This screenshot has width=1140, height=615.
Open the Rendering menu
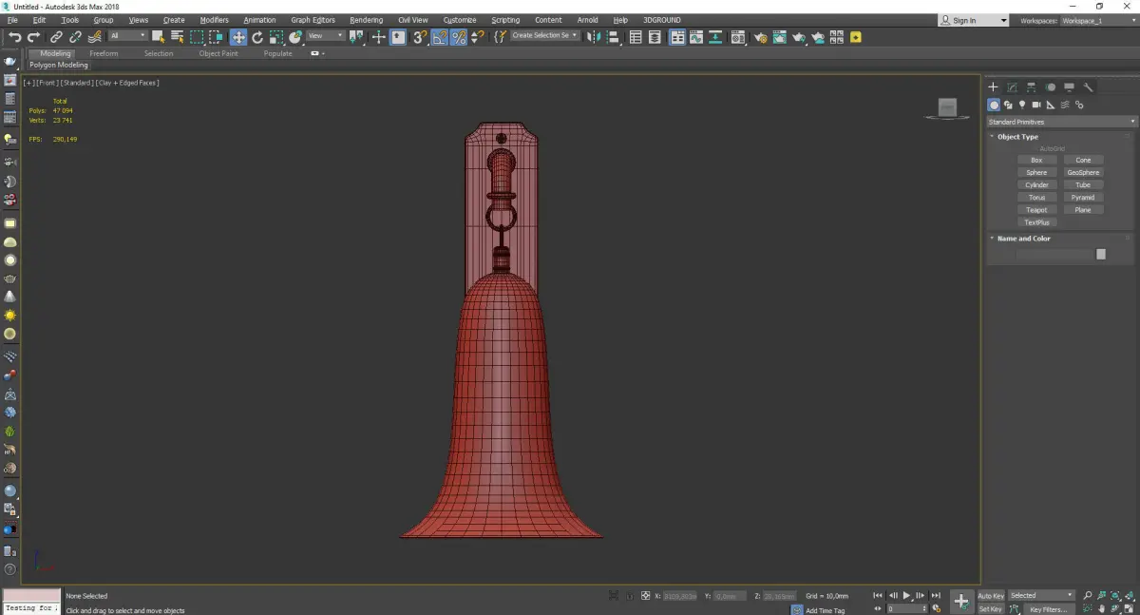click(366, 20)
